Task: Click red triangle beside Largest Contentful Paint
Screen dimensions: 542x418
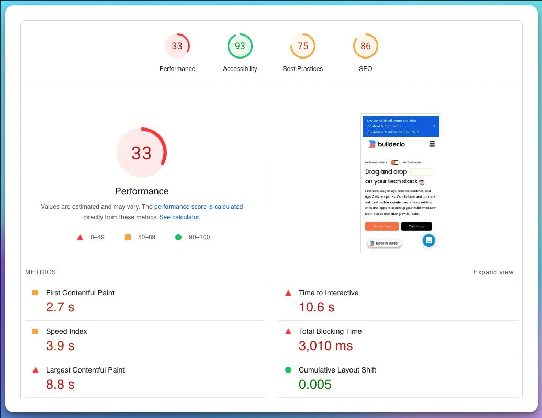Action: click(x=35, y=370)
